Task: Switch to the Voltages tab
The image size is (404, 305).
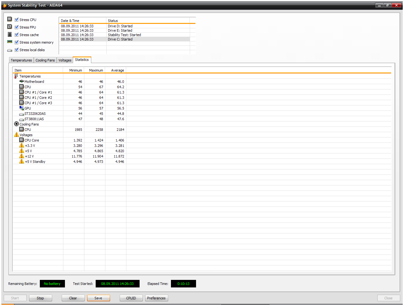Action: (x=65, y=60)
